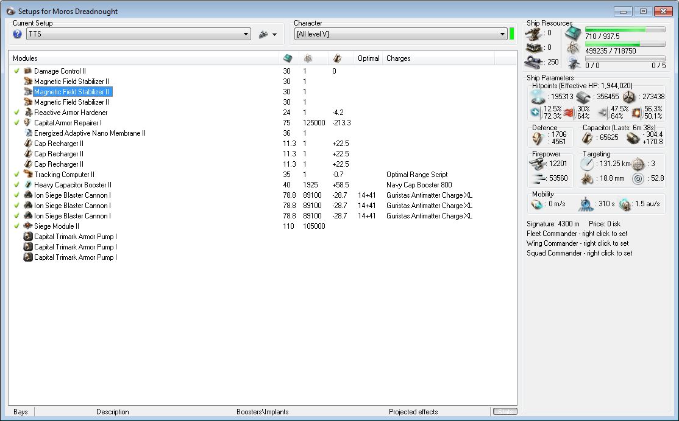The height and width of the screenshot is (421, 679).
Task: Expand the arrow next to the ship icon
Action: click(x=274, y=35)
